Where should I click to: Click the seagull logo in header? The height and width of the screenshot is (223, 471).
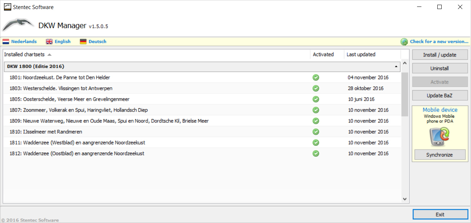click(18, 25)
